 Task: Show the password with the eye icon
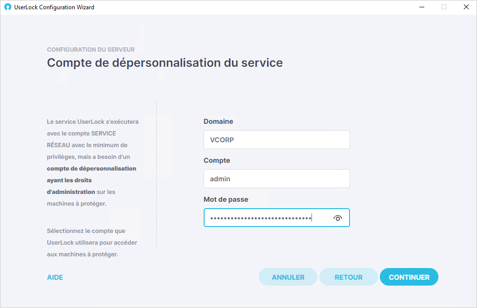(338, 218)
